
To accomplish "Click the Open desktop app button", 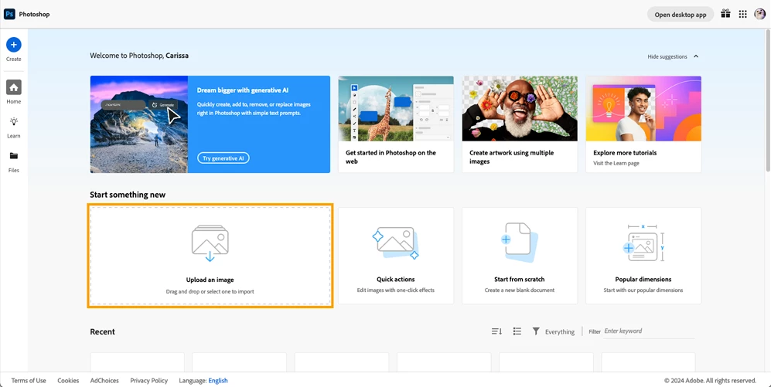I will [x=680, y=14].
